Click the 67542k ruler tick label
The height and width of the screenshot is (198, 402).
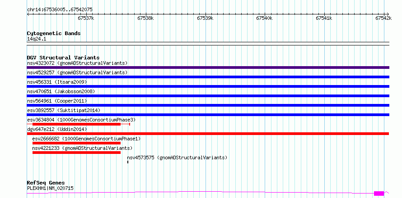click(383, 18)
